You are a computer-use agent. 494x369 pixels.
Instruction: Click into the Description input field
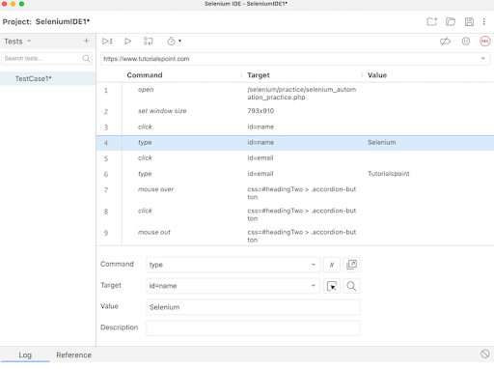click(253, 328)
